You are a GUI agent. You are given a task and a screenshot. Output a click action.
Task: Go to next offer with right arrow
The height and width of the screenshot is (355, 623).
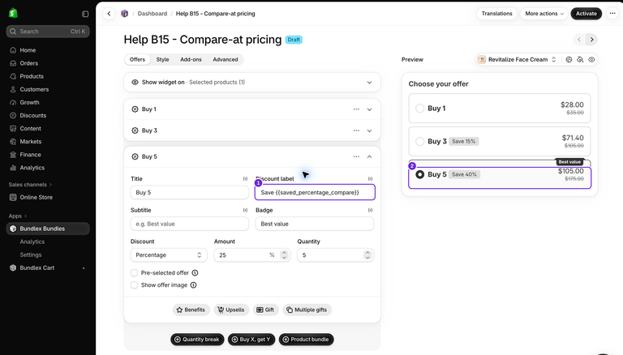click(591, 40)
